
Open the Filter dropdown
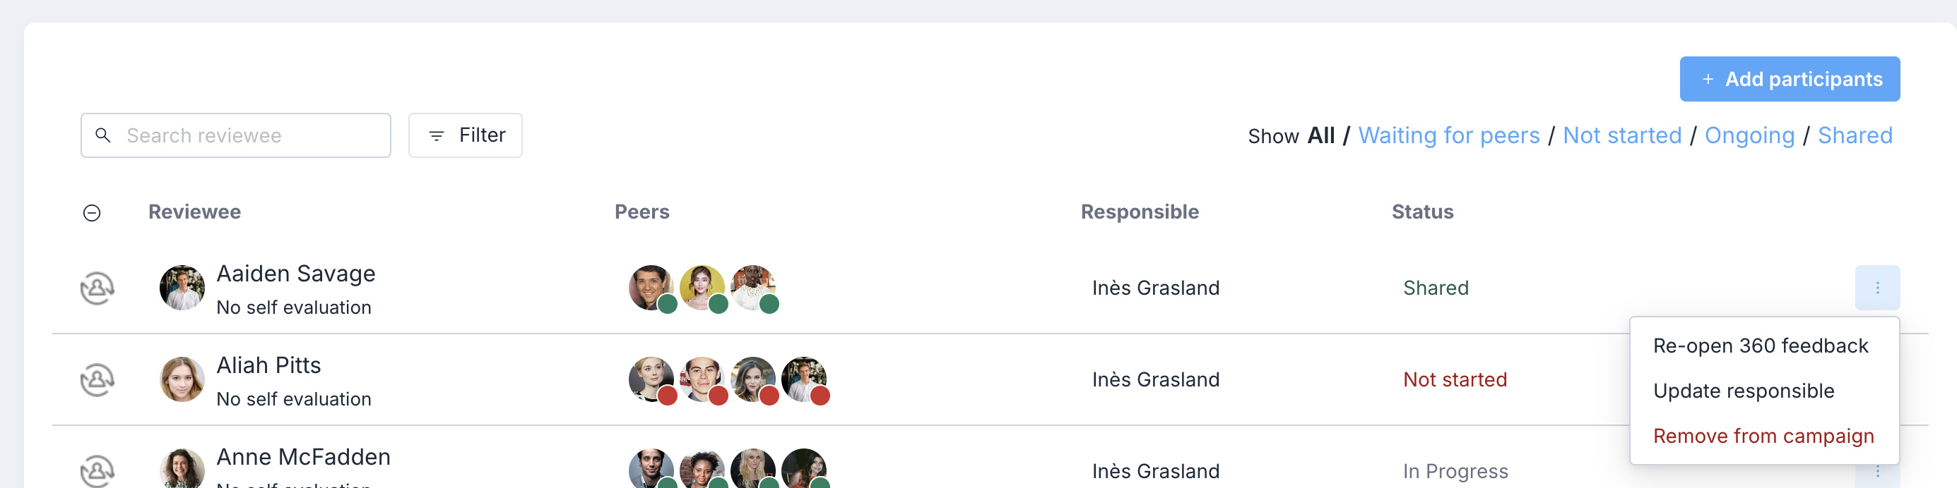point(465,135)
